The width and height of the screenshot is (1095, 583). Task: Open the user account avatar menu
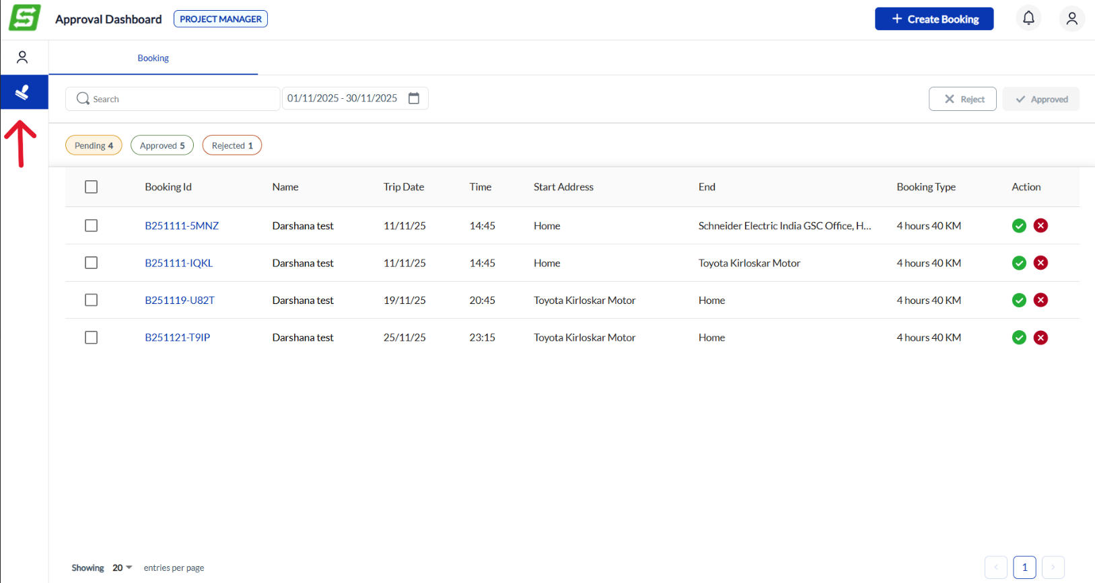1072,18
